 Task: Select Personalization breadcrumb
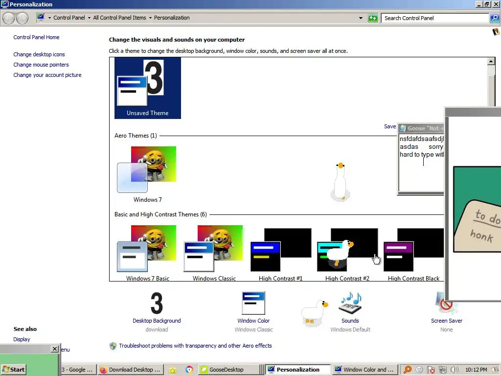(x=172, y=18)
